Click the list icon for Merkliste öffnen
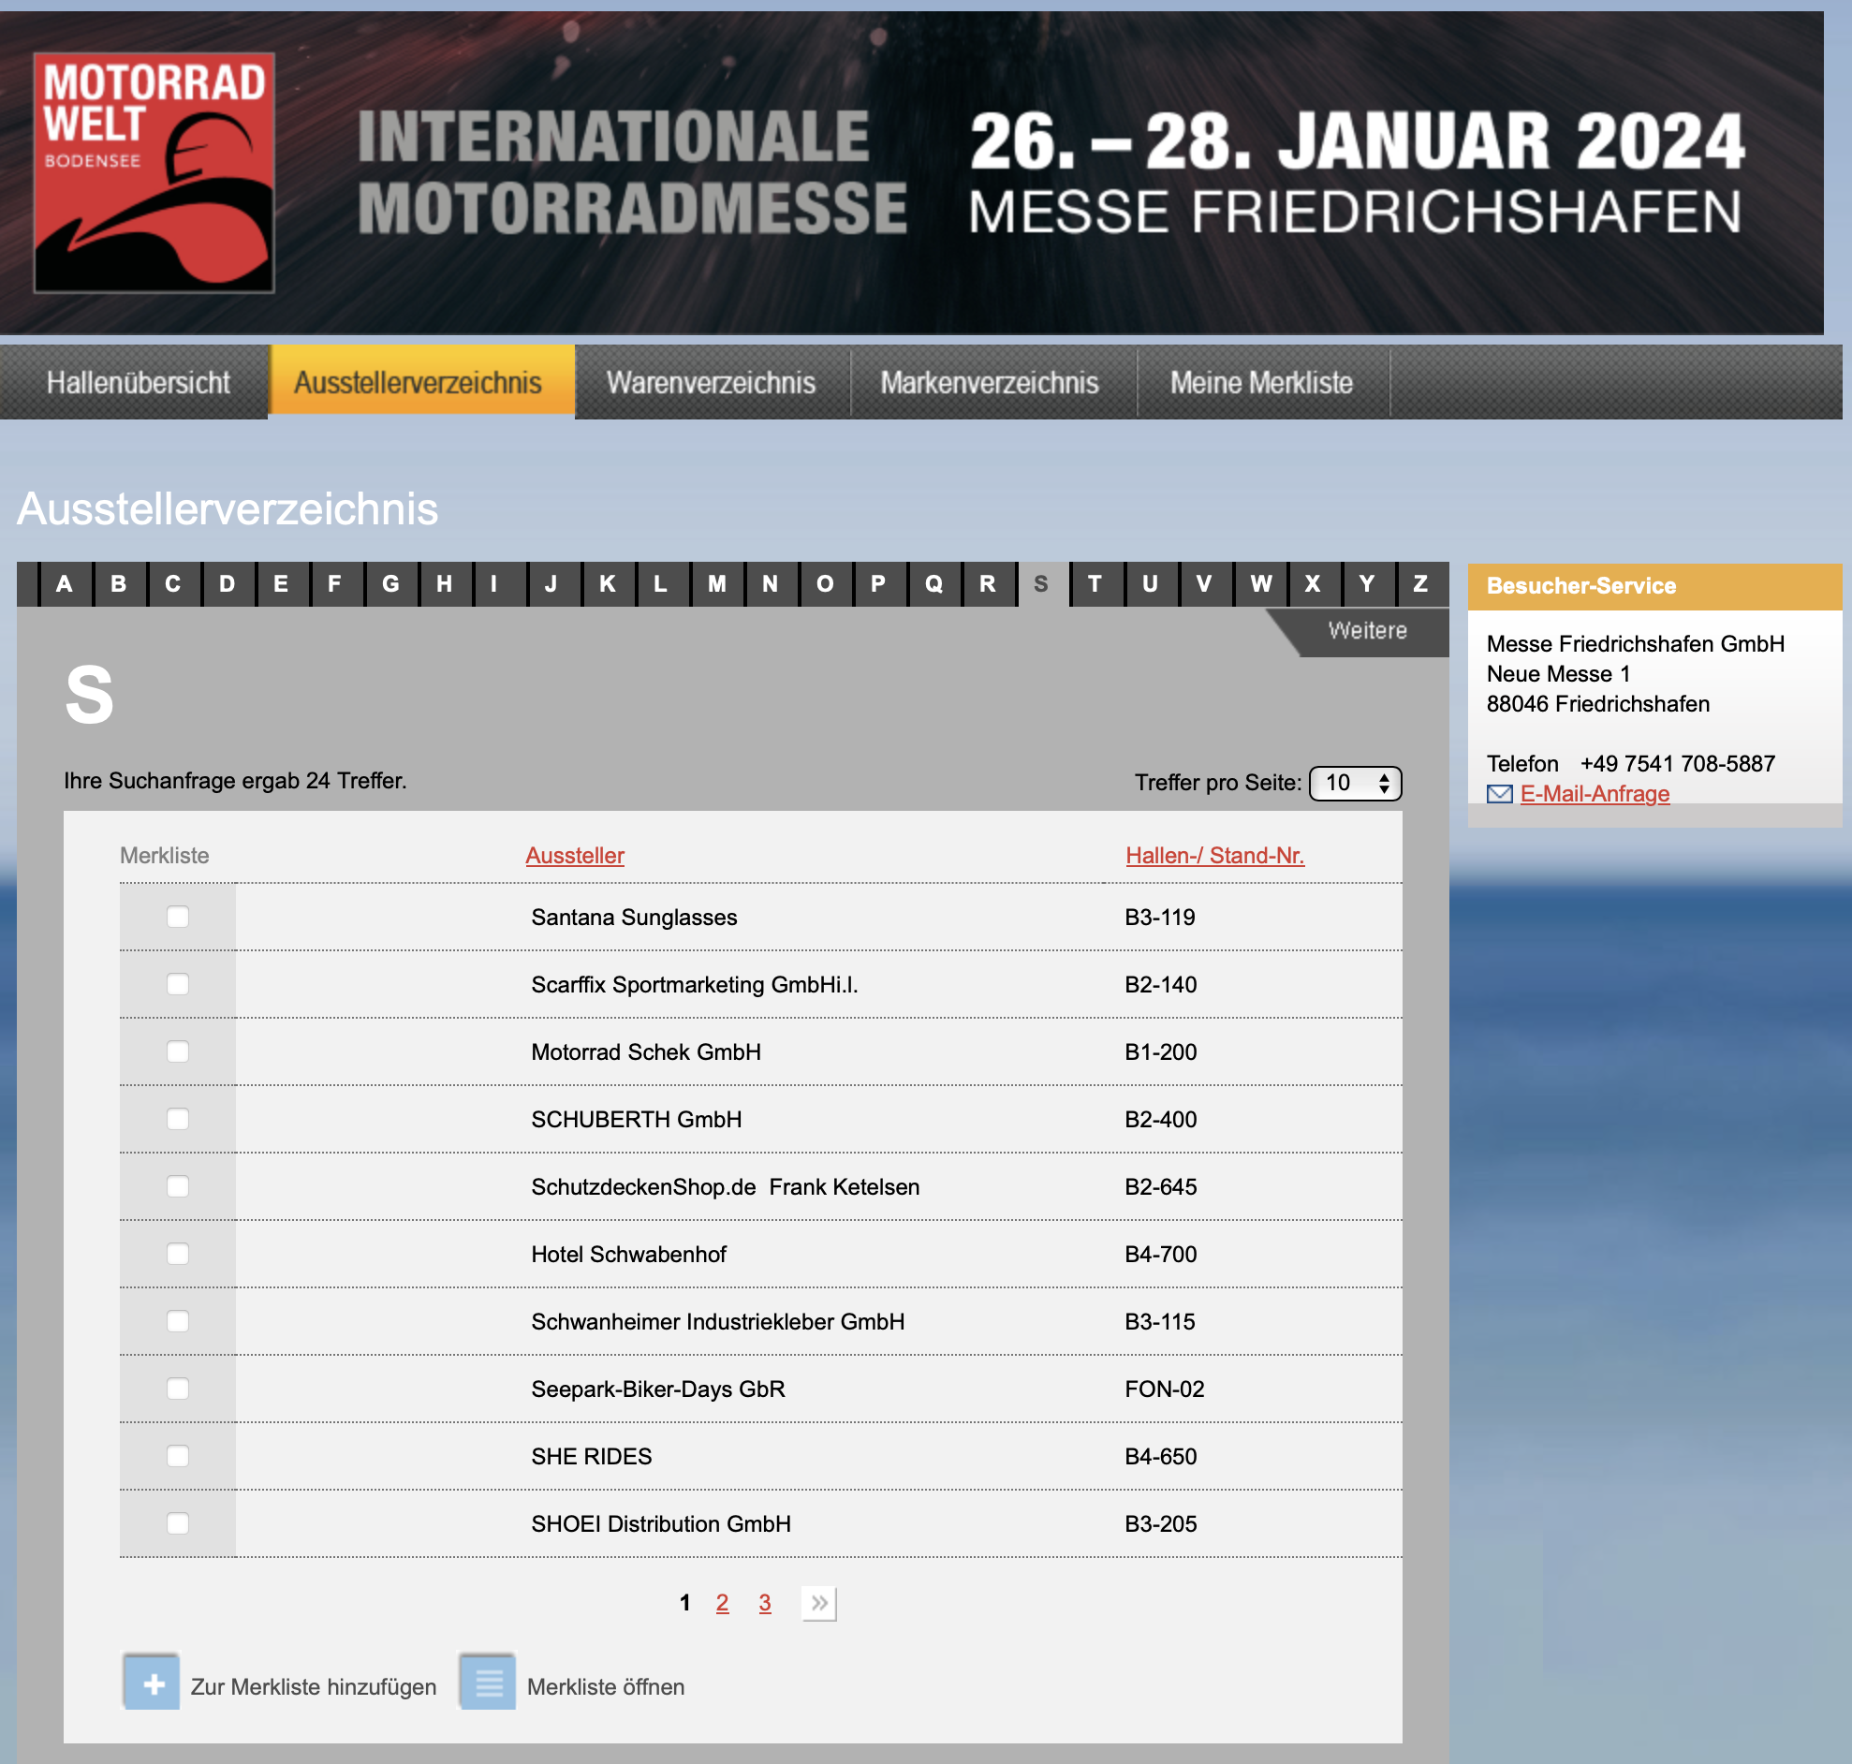The height and width of the screenshot is (1764, 1852). pos(488,1683)
